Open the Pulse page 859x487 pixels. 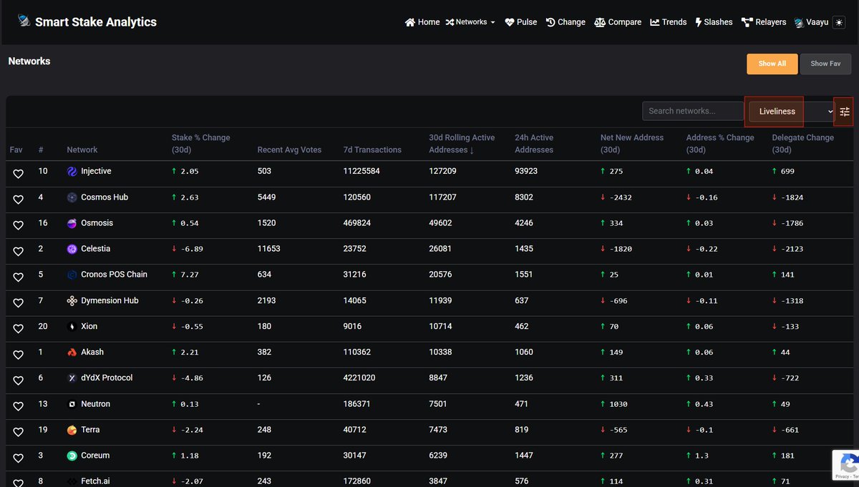point(520,22)
